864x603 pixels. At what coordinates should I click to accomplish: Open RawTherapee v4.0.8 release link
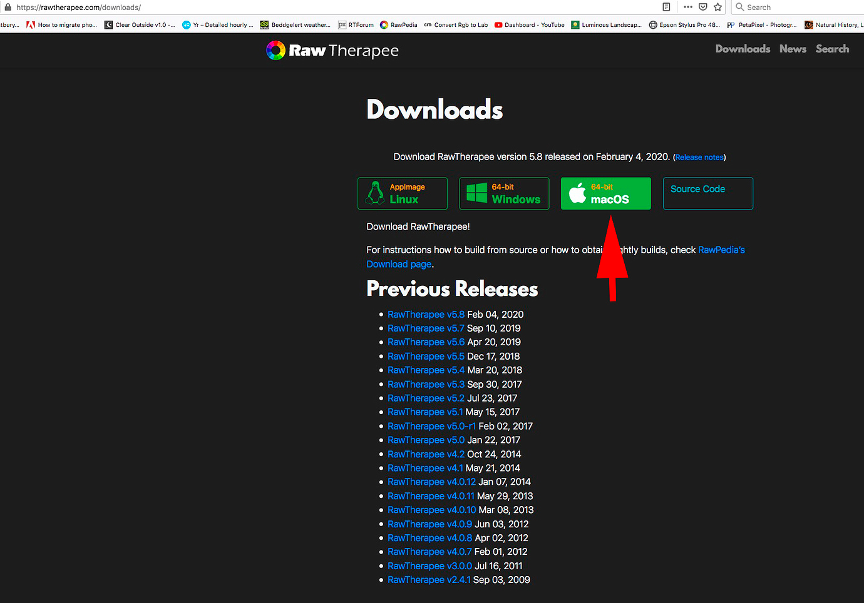point(429,539)
